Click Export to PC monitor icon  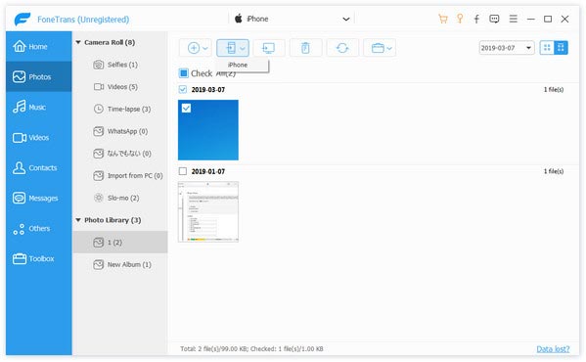(269, 48)
